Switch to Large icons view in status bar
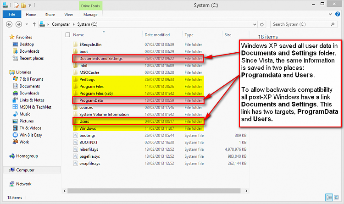The height and width of the screenshot is (204, 344). coord(336,198)
